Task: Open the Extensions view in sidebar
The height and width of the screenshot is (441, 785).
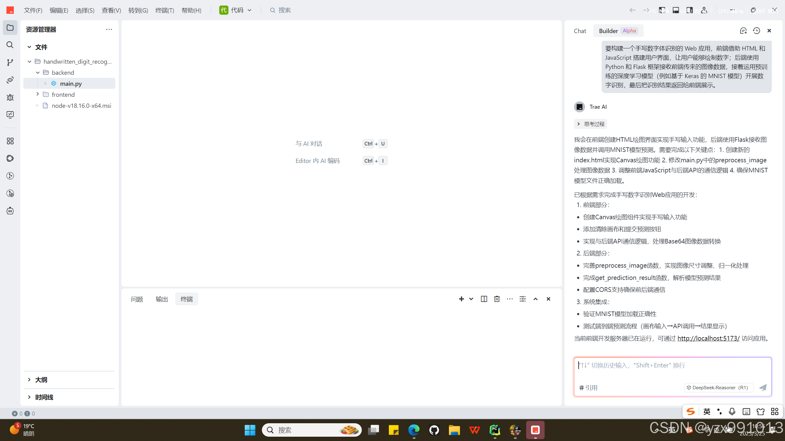Action: coord(10,141)
